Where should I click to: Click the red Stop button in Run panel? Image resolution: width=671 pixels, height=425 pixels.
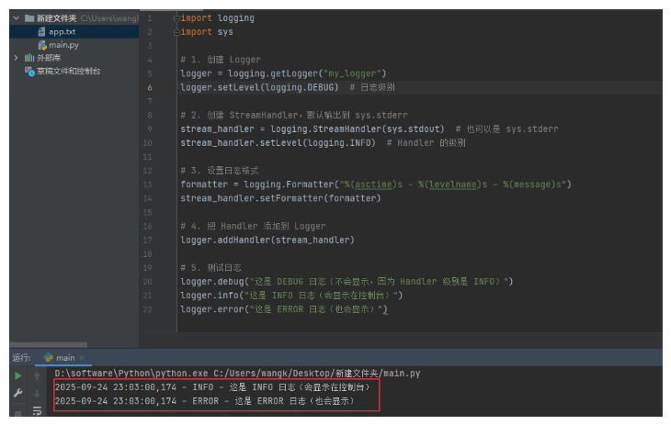point(17,412)
